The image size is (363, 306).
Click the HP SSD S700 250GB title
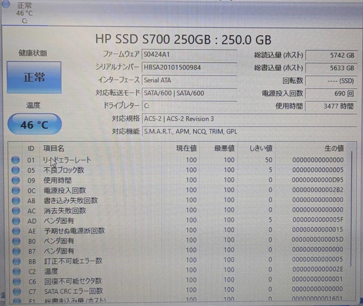pyautogui.click(x=183, y=39)
